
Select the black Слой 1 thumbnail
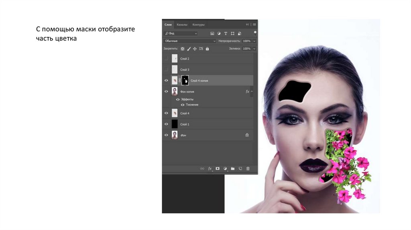coord(175,124)
